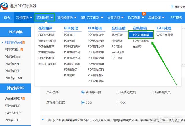Select 转换偶数页 radio button
Image resolution: width=185 pixels, height=126 pixels.
[152, 92]
